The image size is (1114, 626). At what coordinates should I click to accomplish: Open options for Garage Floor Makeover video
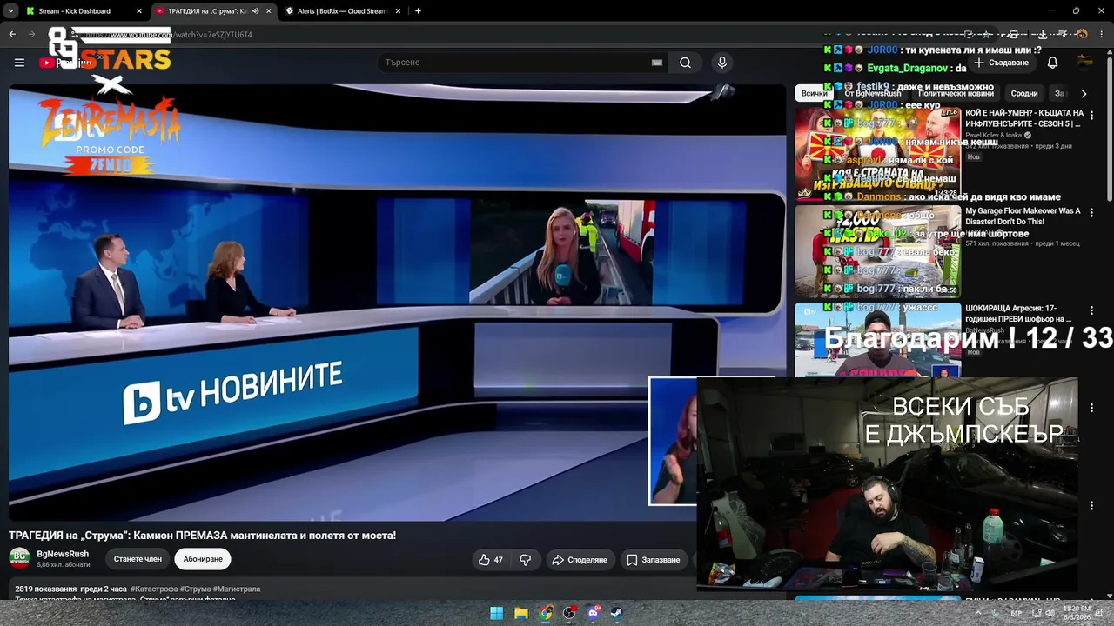coord(1091,212)
